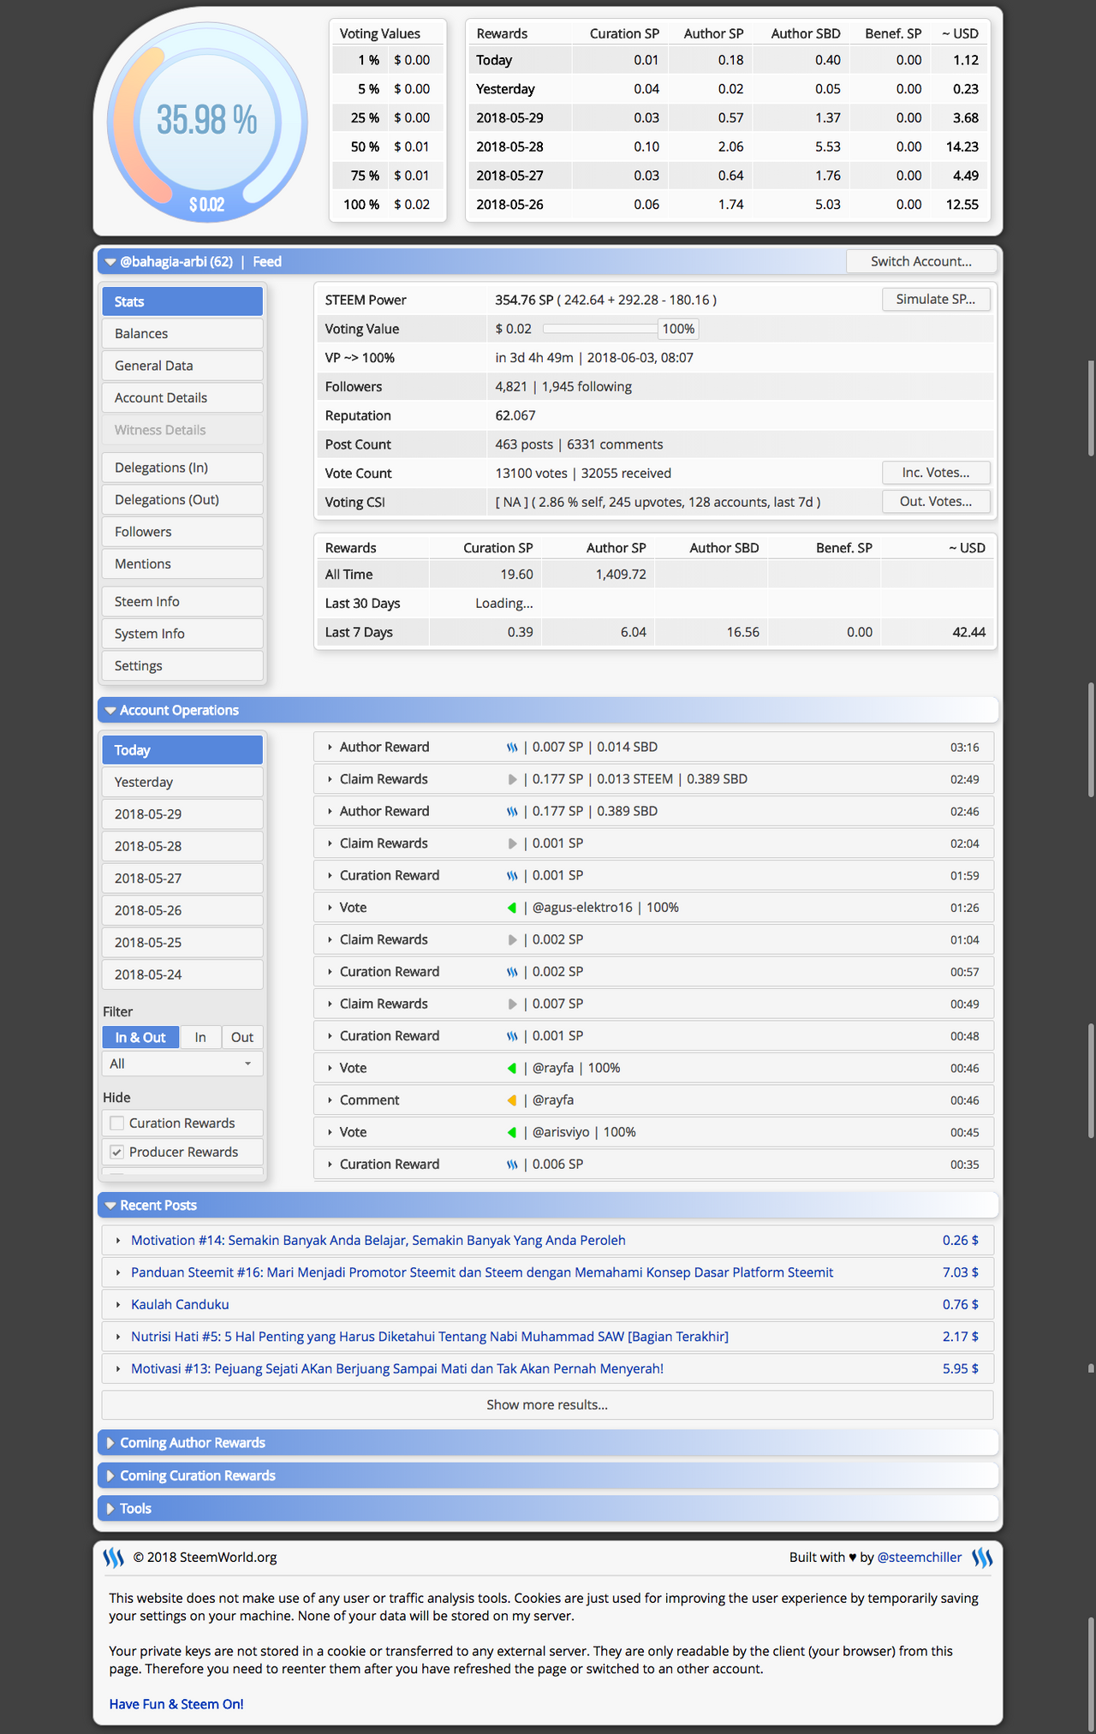
Task: Select the In filter option
Action: (x=200, y=1038)
